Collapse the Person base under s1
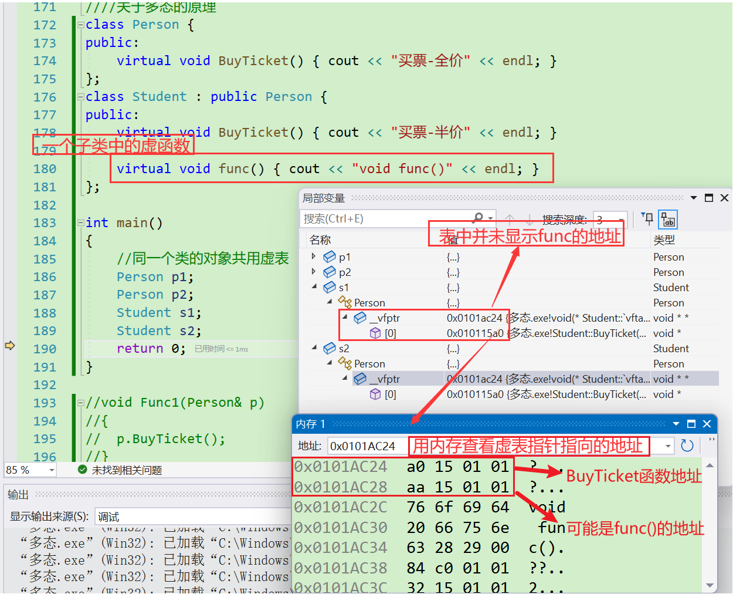The height and width of the screenshot is (594, 733). tap(330, 302)
